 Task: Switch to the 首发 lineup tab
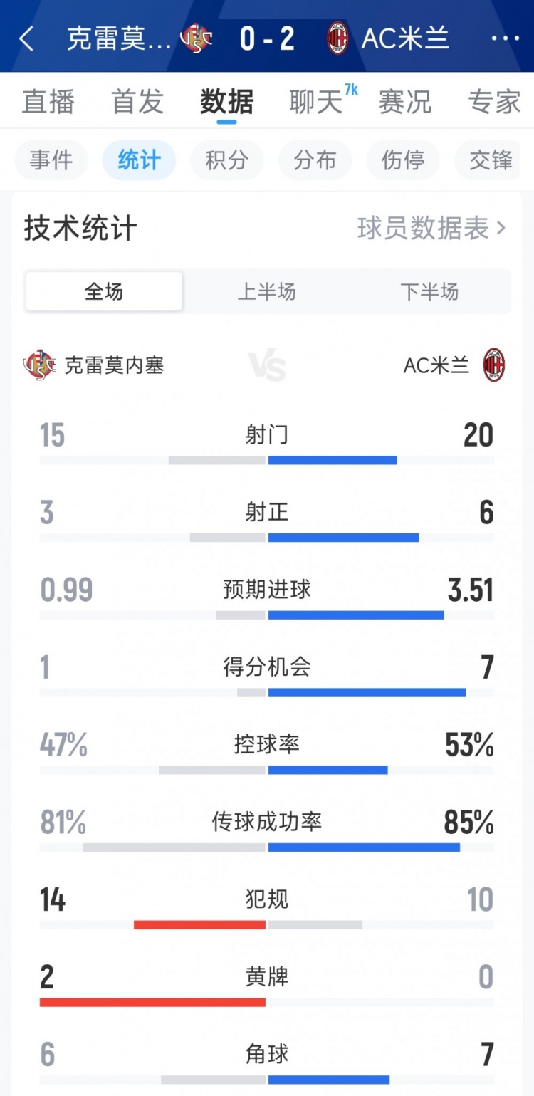coord(137,102)
